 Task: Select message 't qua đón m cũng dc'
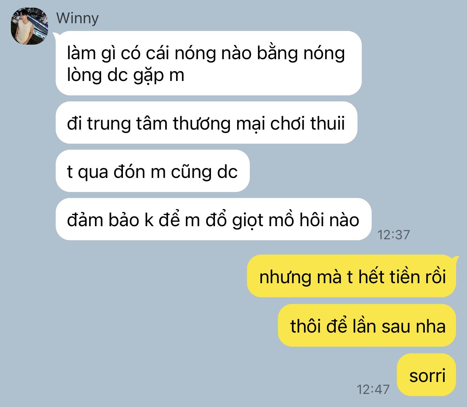point(152,171)
